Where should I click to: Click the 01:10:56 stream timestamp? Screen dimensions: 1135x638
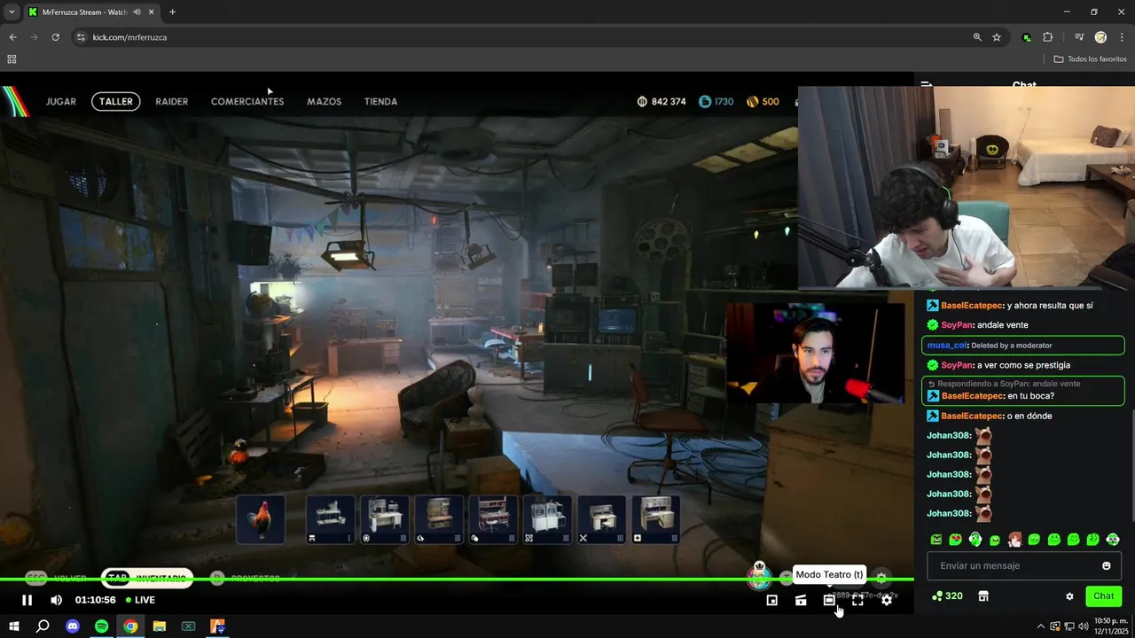[x=95, y=600]
